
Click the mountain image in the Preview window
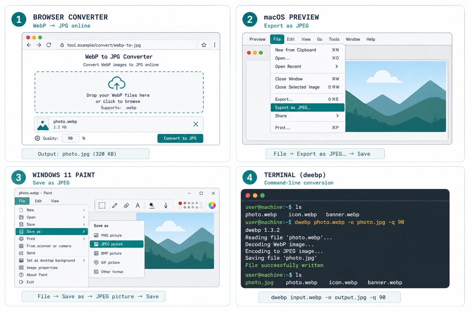(395, 97)
